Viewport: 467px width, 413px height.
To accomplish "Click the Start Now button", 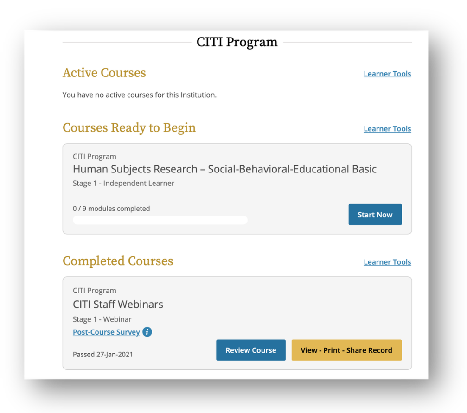I will (x=375, y=215).
